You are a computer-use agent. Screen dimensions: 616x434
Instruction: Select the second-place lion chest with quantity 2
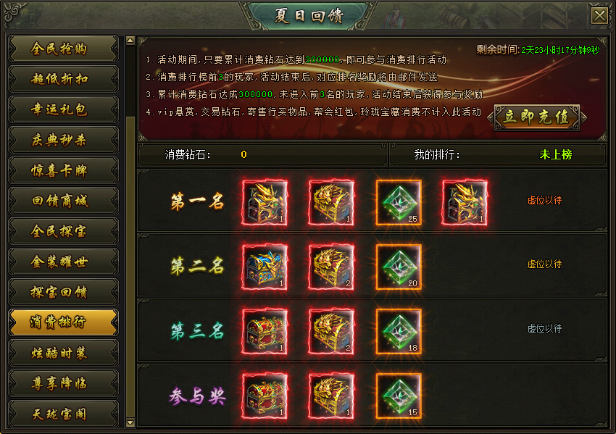pos(332,267)
